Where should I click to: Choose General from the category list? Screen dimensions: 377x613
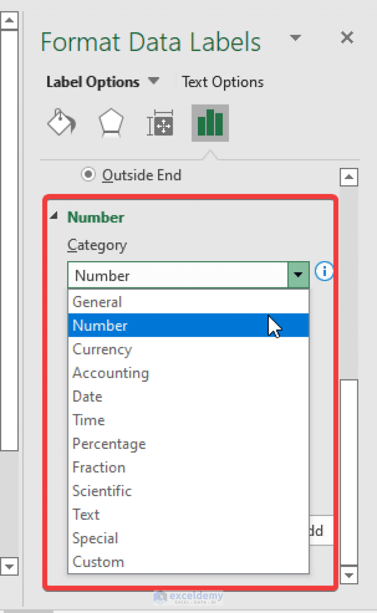point(97,302)
